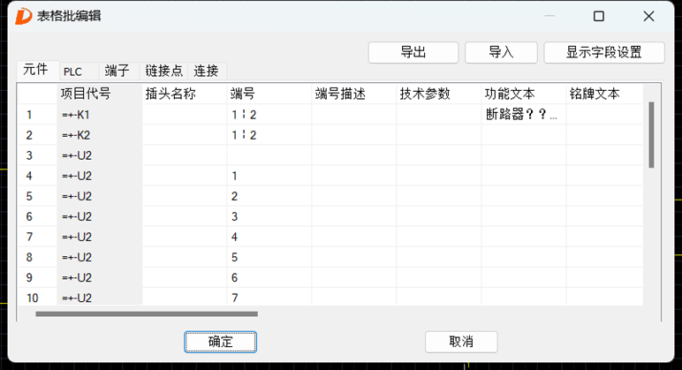682x370 pixels.
Task: Click the 导出 export button
Action: pyautogui.click(x=413, y=53)
